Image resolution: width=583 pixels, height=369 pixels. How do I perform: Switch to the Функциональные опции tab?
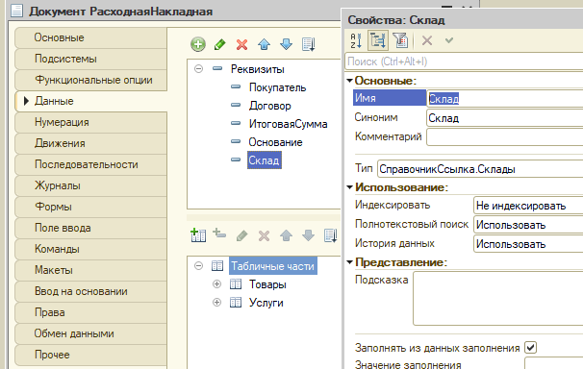point(91,80)
